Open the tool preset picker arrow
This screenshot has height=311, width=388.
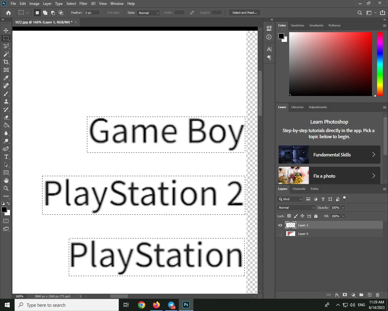pos(27,13)
